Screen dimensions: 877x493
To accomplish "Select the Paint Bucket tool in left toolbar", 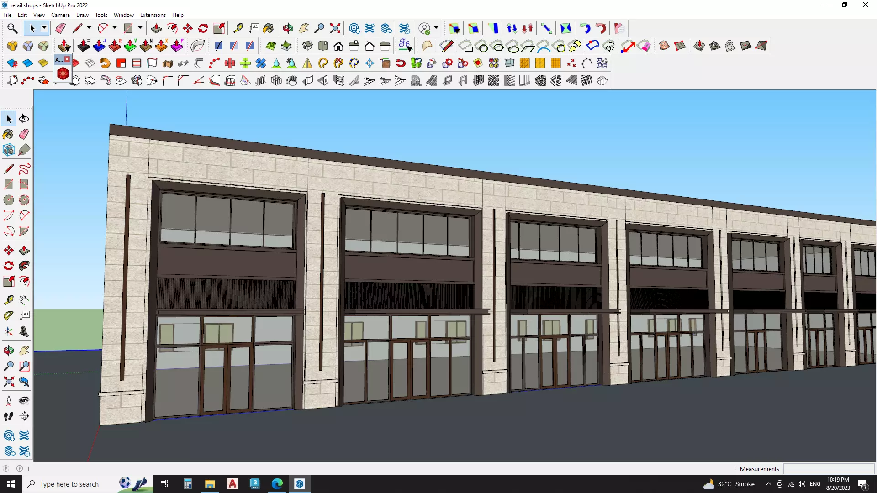I will point(8,134).
